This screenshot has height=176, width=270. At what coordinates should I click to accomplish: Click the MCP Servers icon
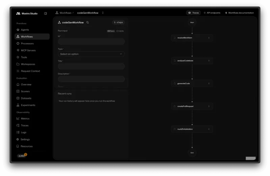(x=18, y=50)
